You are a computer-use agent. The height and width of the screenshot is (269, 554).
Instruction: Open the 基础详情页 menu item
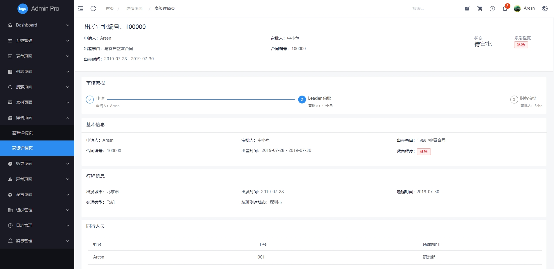(22, 133)
